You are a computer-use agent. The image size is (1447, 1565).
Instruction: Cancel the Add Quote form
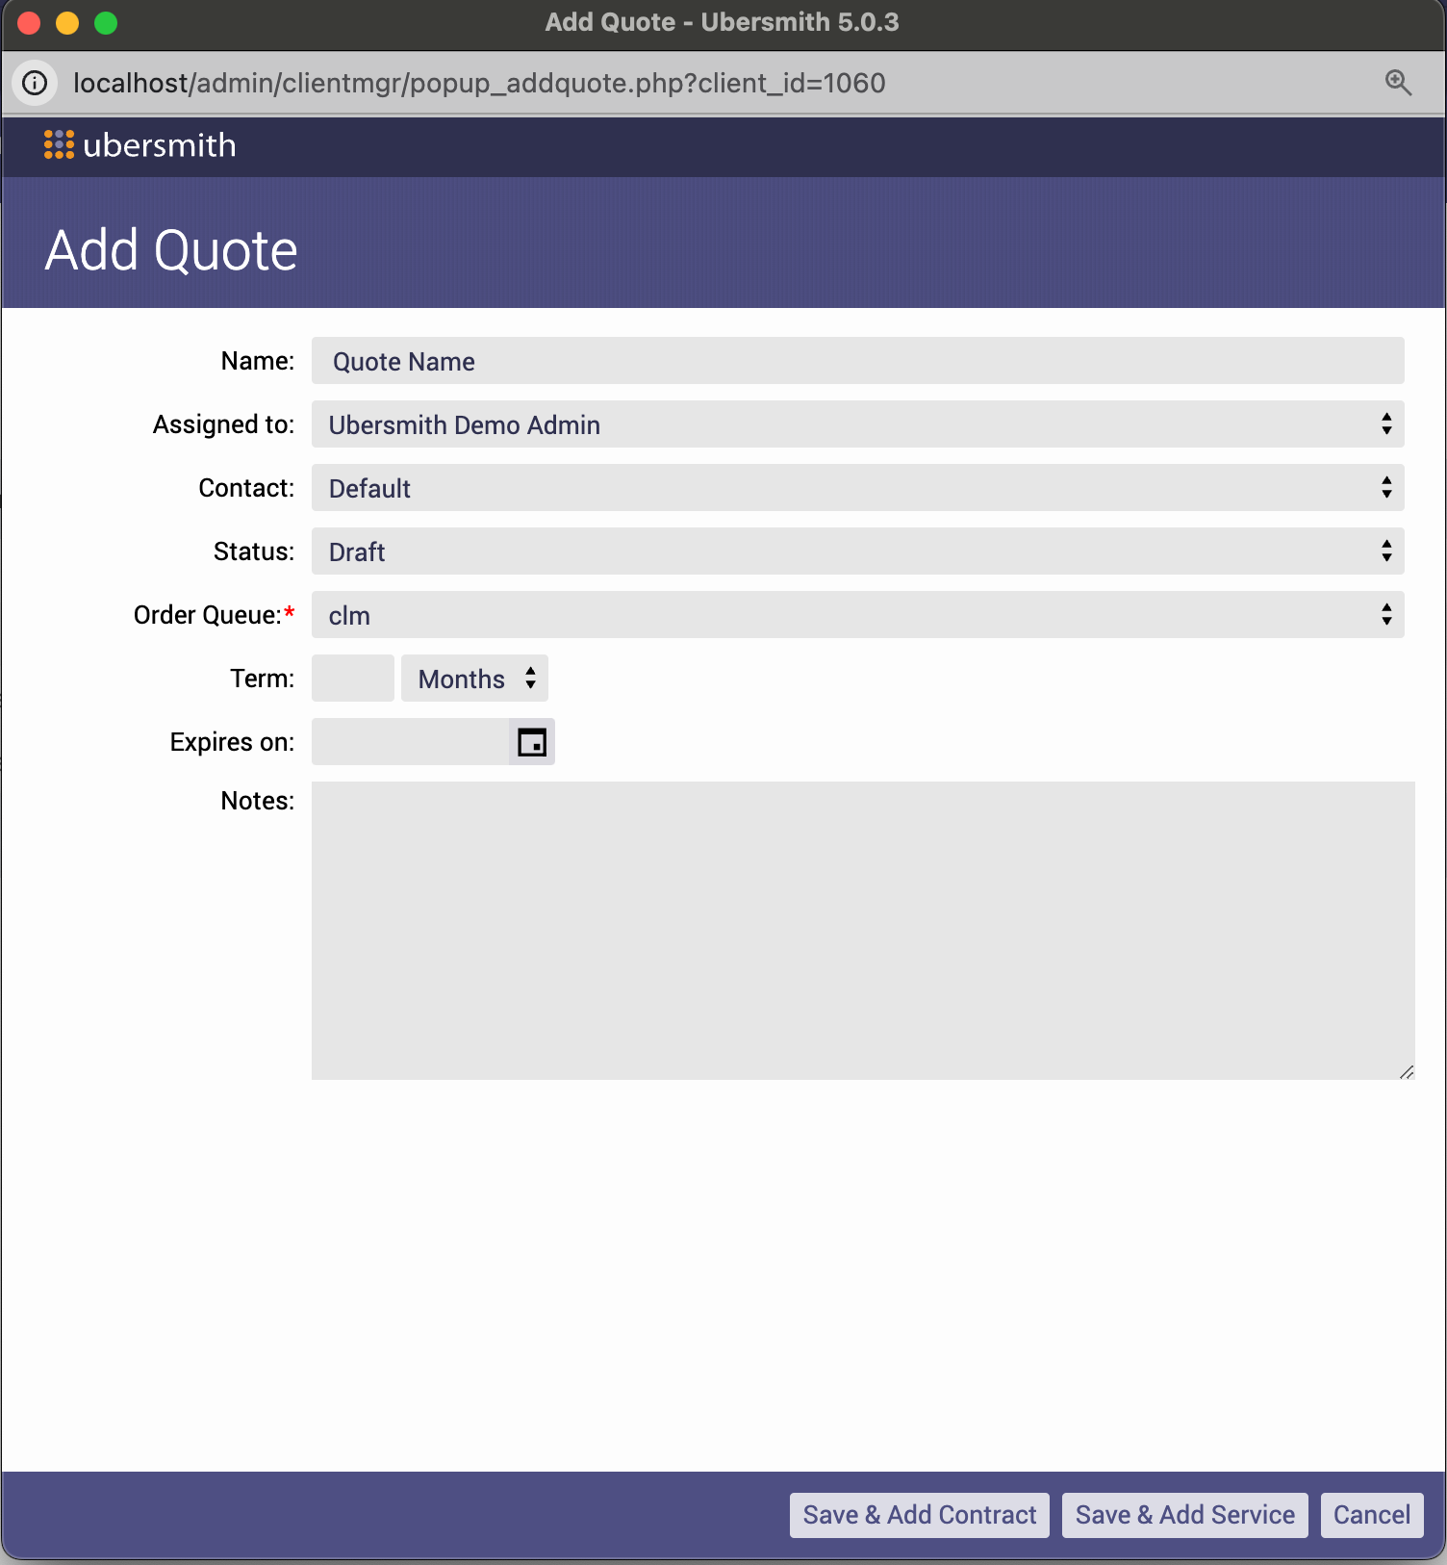pos(1371,1515)
